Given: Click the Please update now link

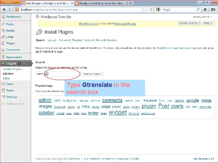Looking at the screenshot, I should coord(125,24).
